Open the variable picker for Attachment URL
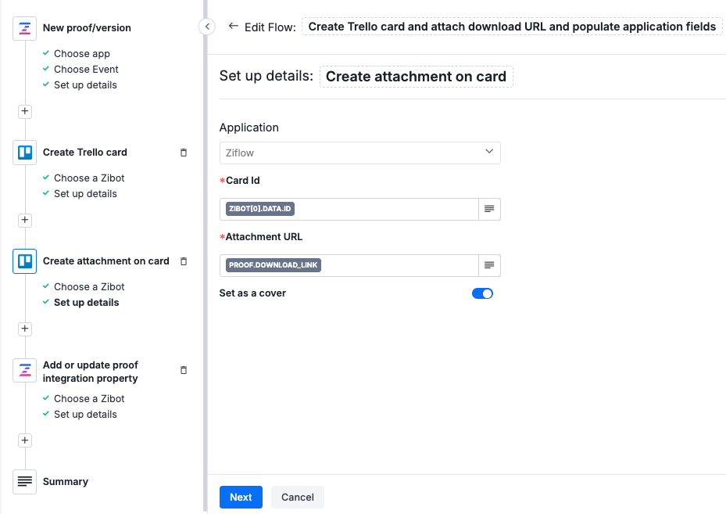This screenshot has width=726, height=514. [489, 265]
